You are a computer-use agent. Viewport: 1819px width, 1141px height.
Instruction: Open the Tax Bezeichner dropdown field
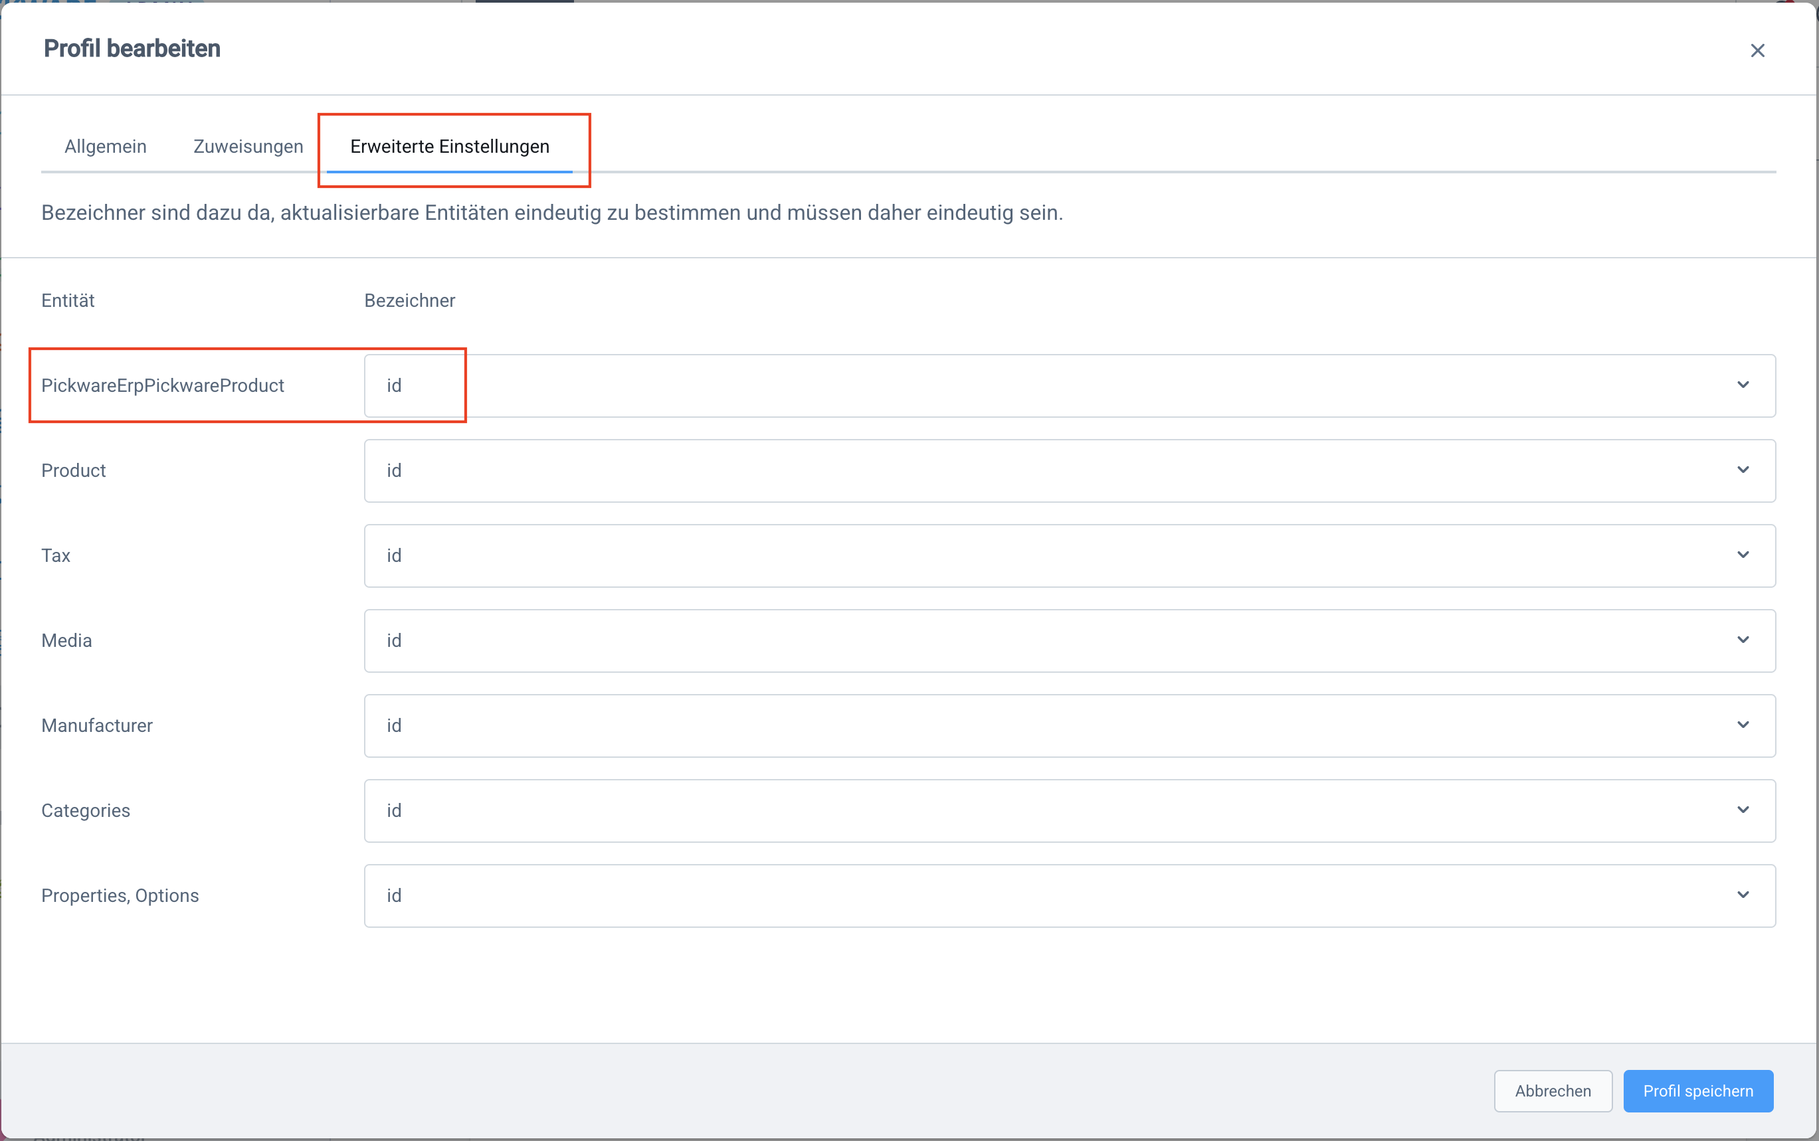point(1057,555)
